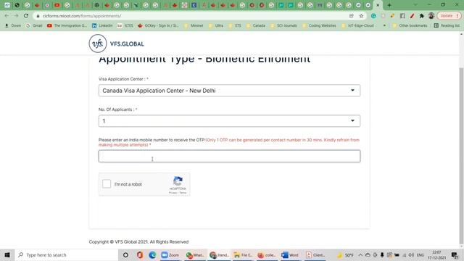Open the Extensions puzzle icon
This screenshot has height=261, width=464.
coord(422,16)
